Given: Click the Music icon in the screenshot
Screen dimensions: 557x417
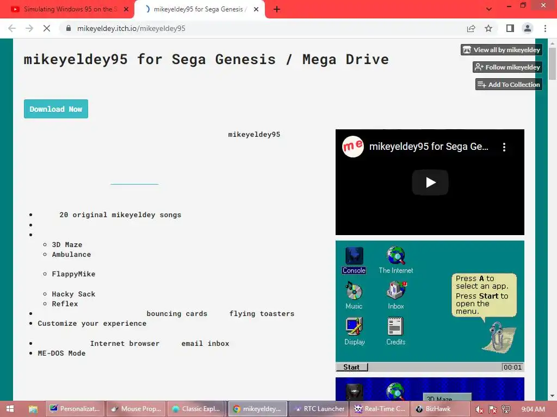Looking at the screenshot, I should click(x=354, y=296).
